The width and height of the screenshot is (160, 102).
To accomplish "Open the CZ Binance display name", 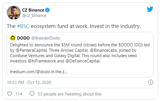I will tap(33, 10).
